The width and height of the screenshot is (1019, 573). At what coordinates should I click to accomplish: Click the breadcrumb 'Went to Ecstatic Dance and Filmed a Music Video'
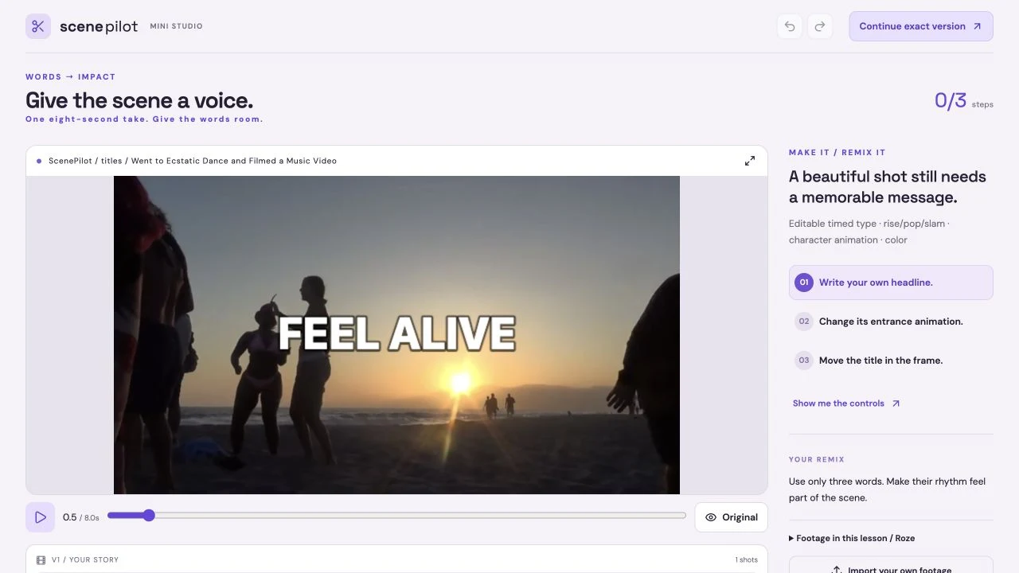click(234, 161)
